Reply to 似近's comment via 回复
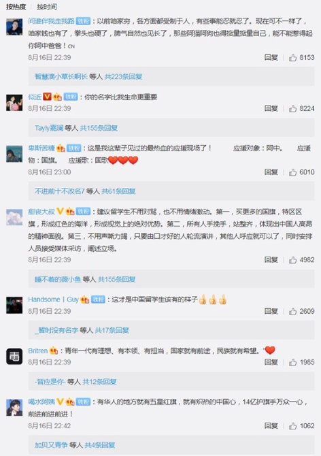The image size is (321, 456). pos(271,108)
